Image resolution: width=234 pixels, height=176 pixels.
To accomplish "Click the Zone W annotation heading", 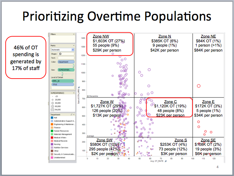I will coord(107,102).
